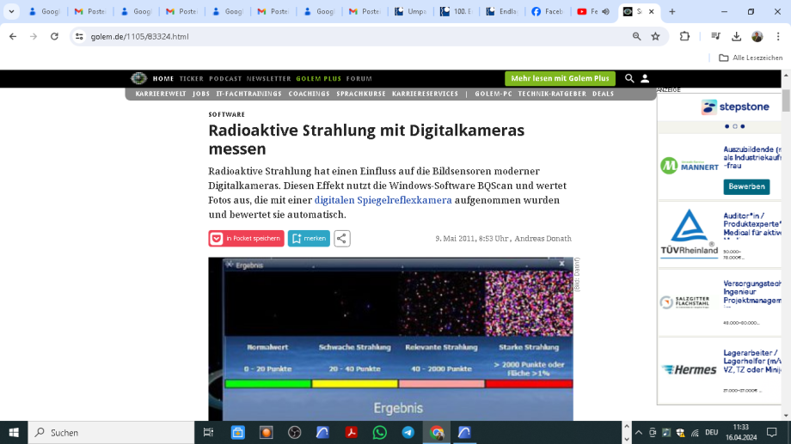This screenshot has width=791, height=444.
Task: Reload the page
Action: click(x=55, y=37)
